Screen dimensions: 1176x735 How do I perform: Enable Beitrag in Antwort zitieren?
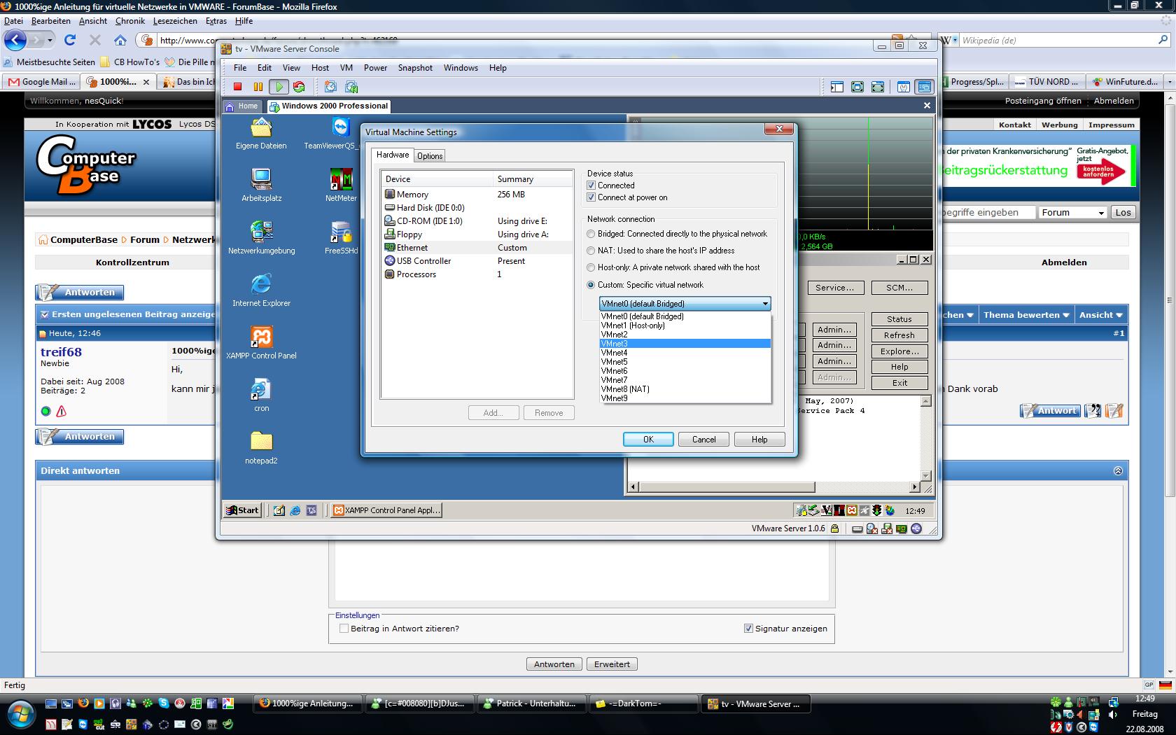click(x=344, y=629)
